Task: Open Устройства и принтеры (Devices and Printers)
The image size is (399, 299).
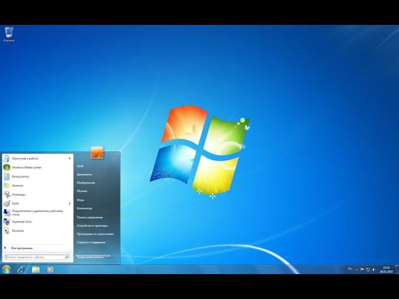Action: [92, 225]
